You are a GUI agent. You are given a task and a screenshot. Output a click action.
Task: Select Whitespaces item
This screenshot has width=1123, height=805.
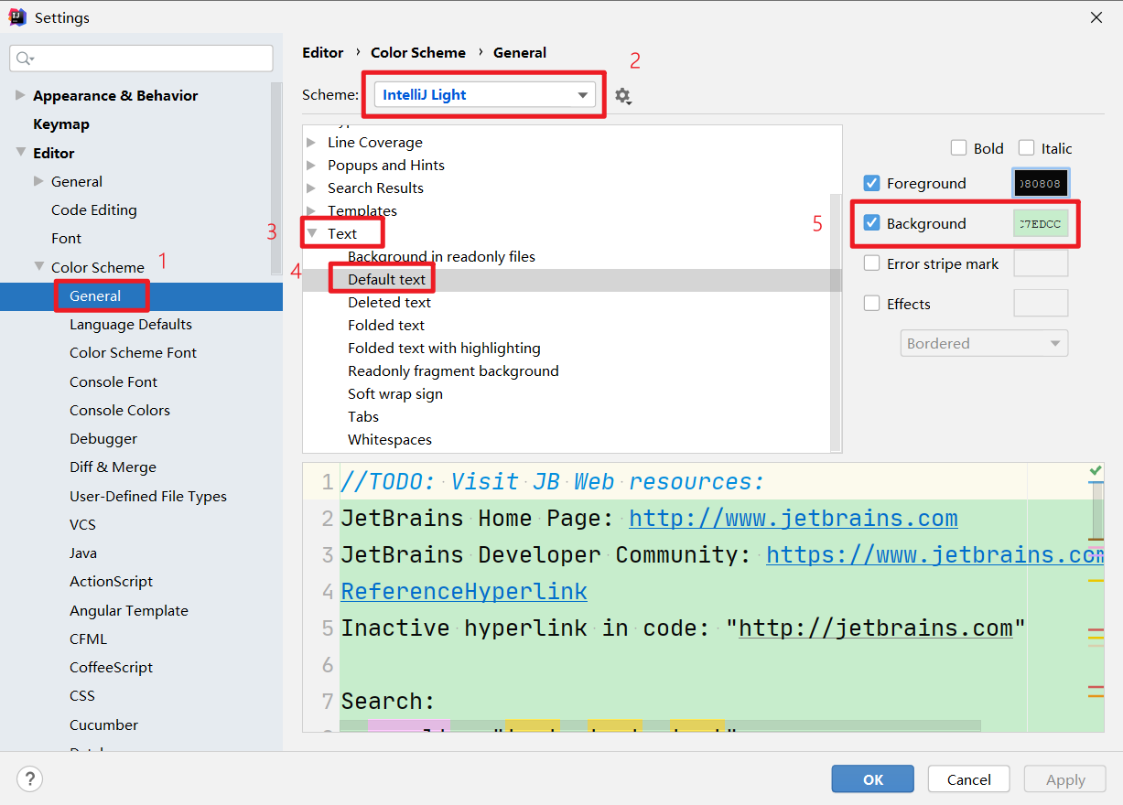click(390, 440)
